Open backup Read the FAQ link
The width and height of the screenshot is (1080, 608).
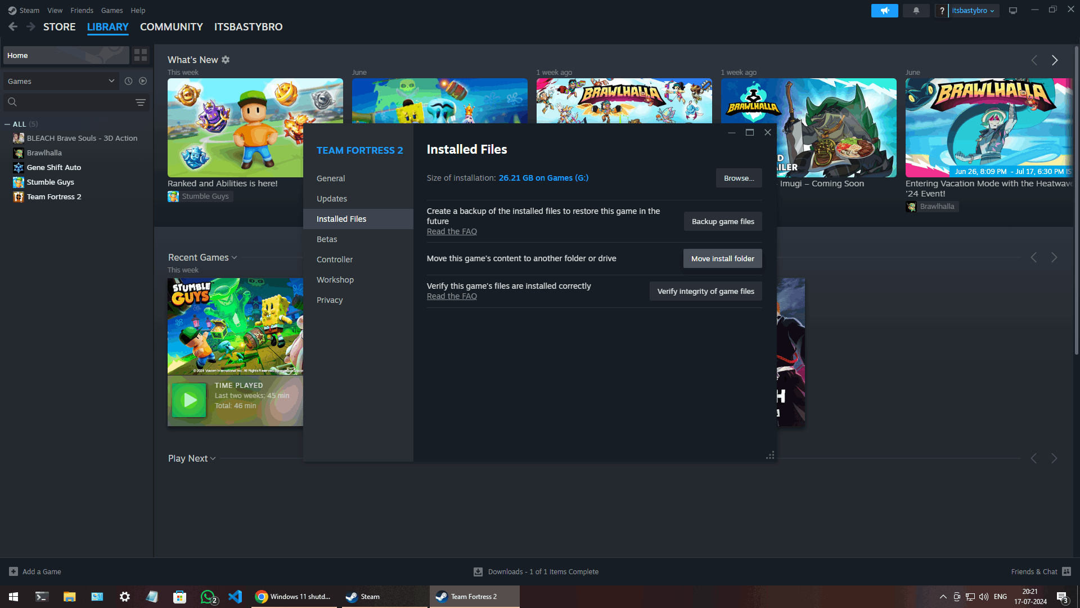pos(452,231)
